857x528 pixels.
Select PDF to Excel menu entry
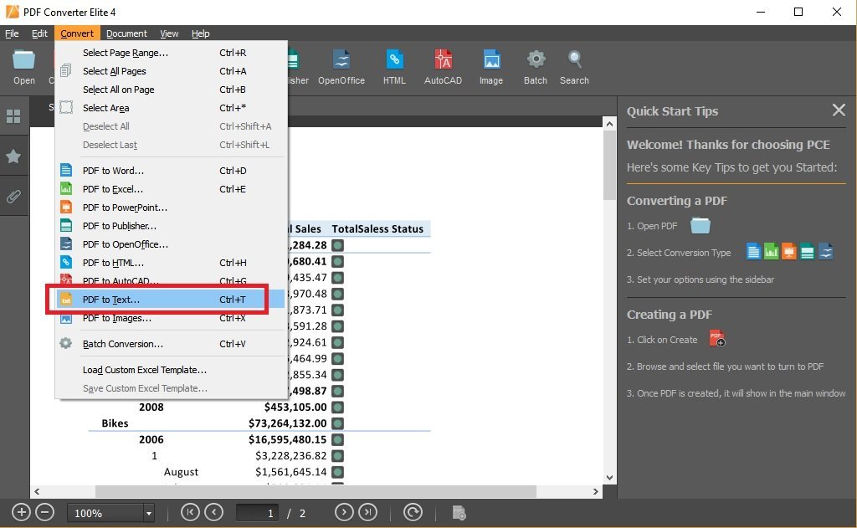112,189
